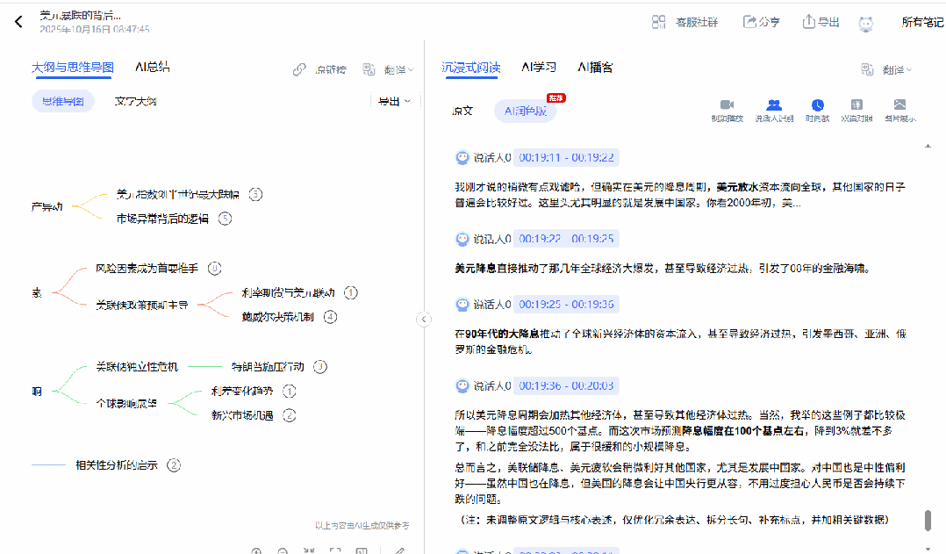Click the 图片展示 image display icon
The image size is (946, 554).
coord(899,110)
